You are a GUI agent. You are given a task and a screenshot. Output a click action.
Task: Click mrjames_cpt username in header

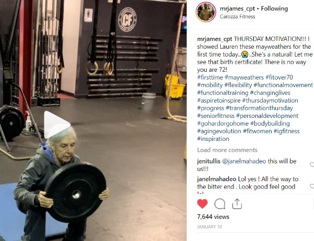click(237, 8)
